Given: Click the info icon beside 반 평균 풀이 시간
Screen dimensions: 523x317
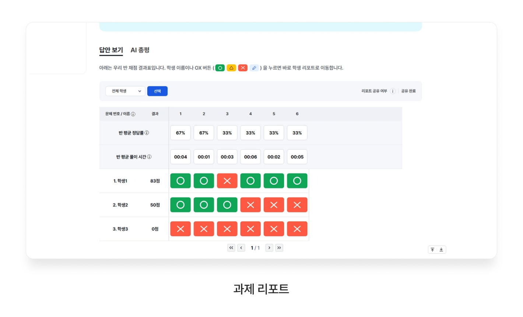Looking at the screenshot, I should tap(149, 157).
